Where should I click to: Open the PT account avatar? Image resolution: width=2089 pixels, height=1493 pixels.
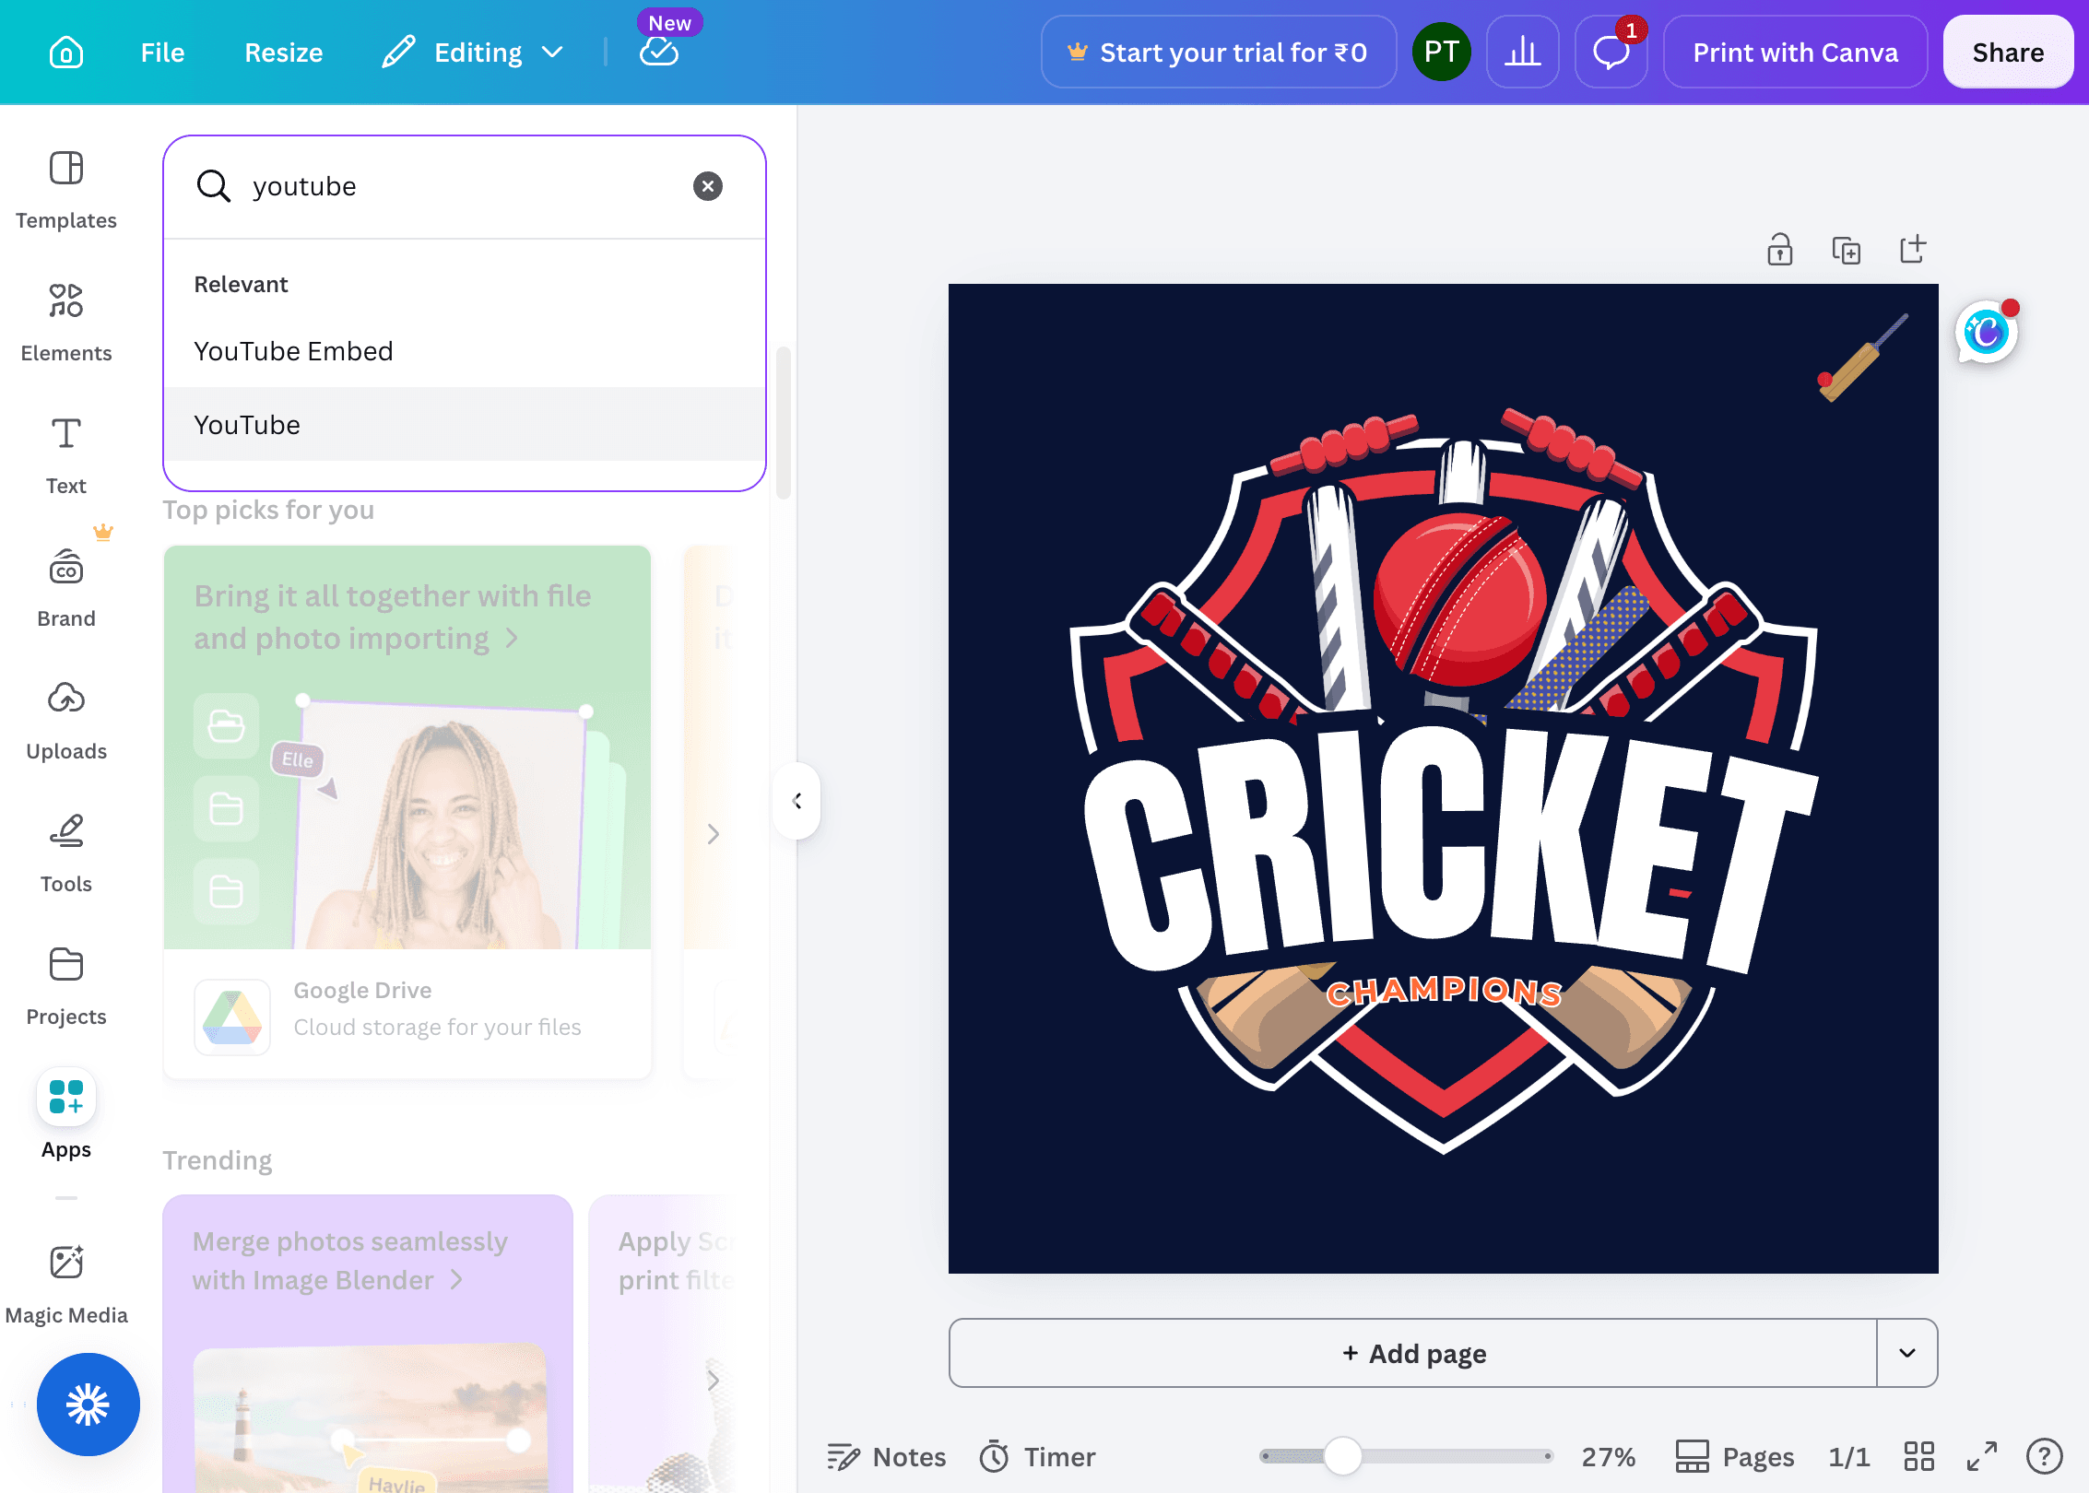(x=1442, y=53)
